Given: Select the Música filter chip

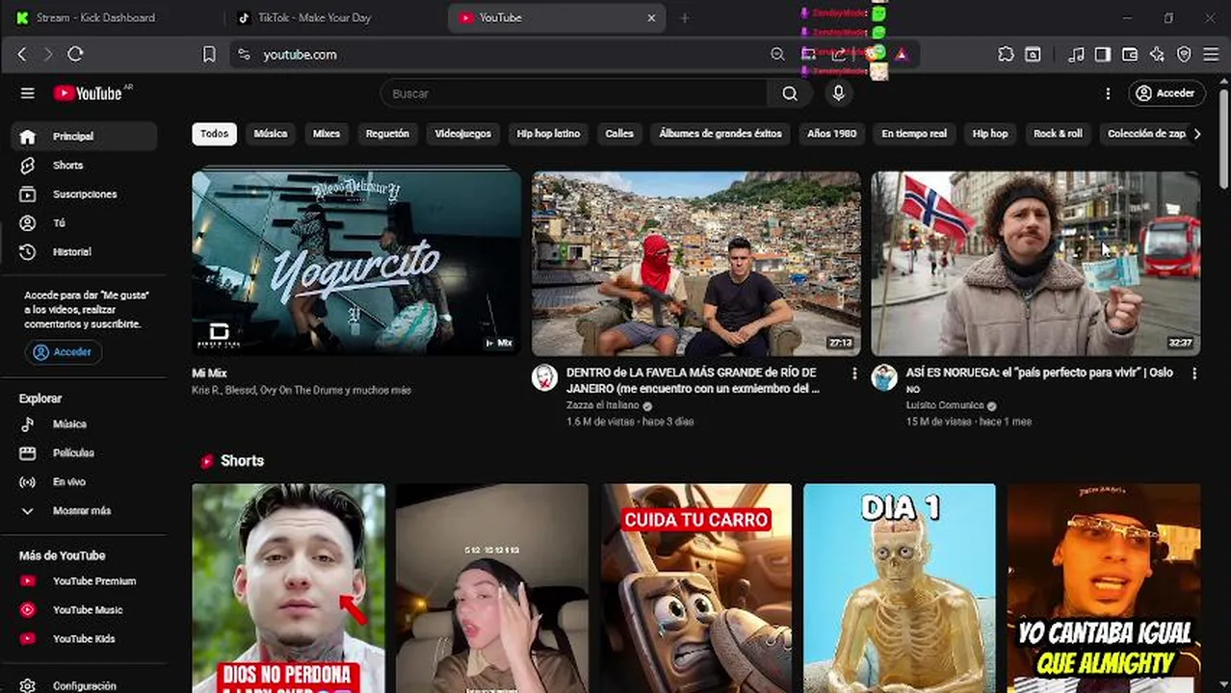Looking at the screenshot, I should (x=271, y=134).
